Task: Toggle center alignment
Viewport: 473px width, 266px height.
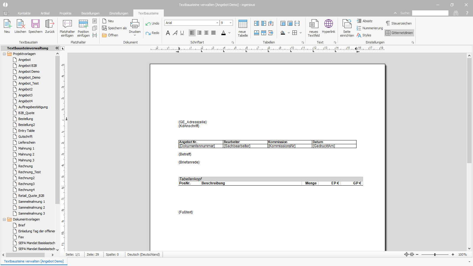Action: pyautogui.click(x=206, y=33)
